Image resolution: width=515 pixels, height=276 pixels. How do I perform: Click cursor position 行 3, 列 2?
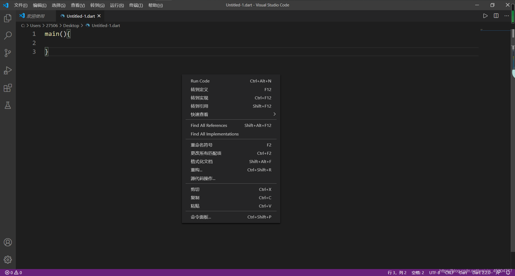[397, 273]
